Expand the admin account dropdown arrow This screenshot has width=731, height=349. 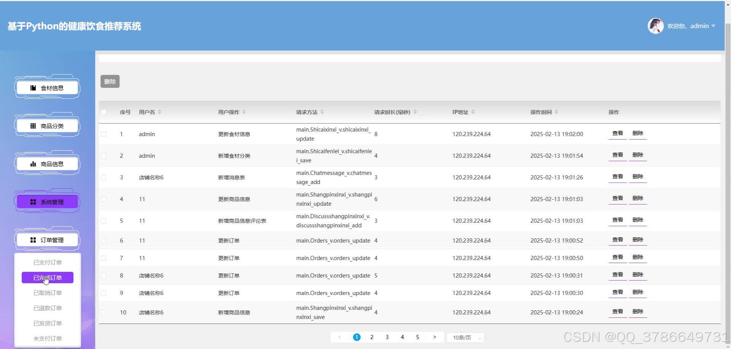click(713, 26)
